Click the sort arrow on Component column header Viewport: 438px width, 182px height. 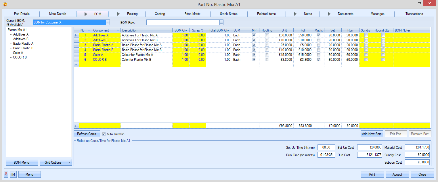[118, 30]
